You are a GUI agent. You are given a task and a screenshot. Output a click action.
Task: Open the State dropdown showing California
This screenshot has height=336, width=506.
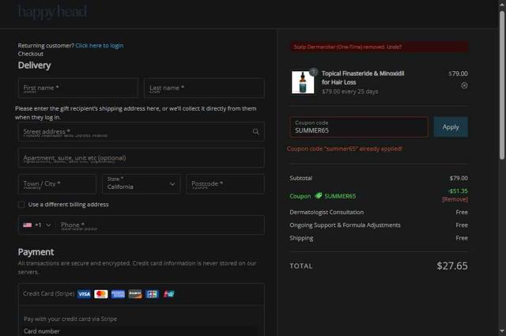coord(141,184)
